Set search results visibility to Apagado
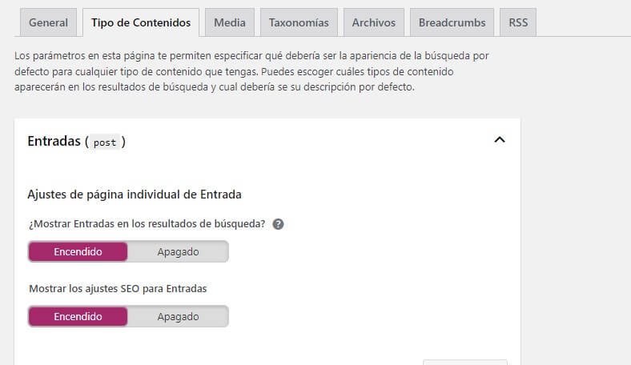 click(178, 251)
